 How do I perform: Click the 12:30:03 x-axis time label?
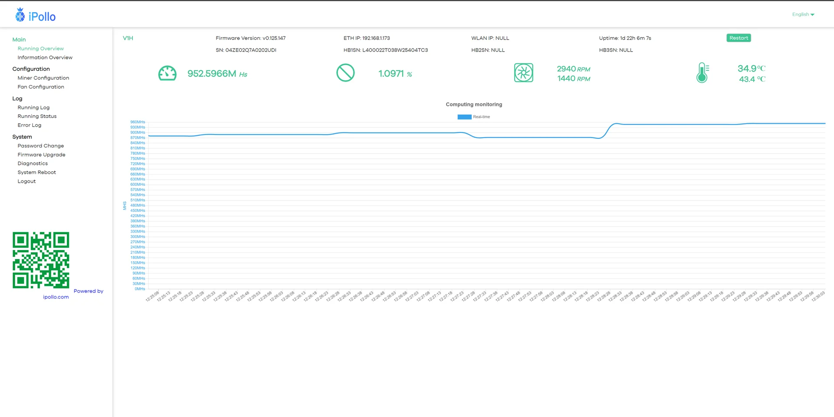pyautogui.click(x=818, y=296)
